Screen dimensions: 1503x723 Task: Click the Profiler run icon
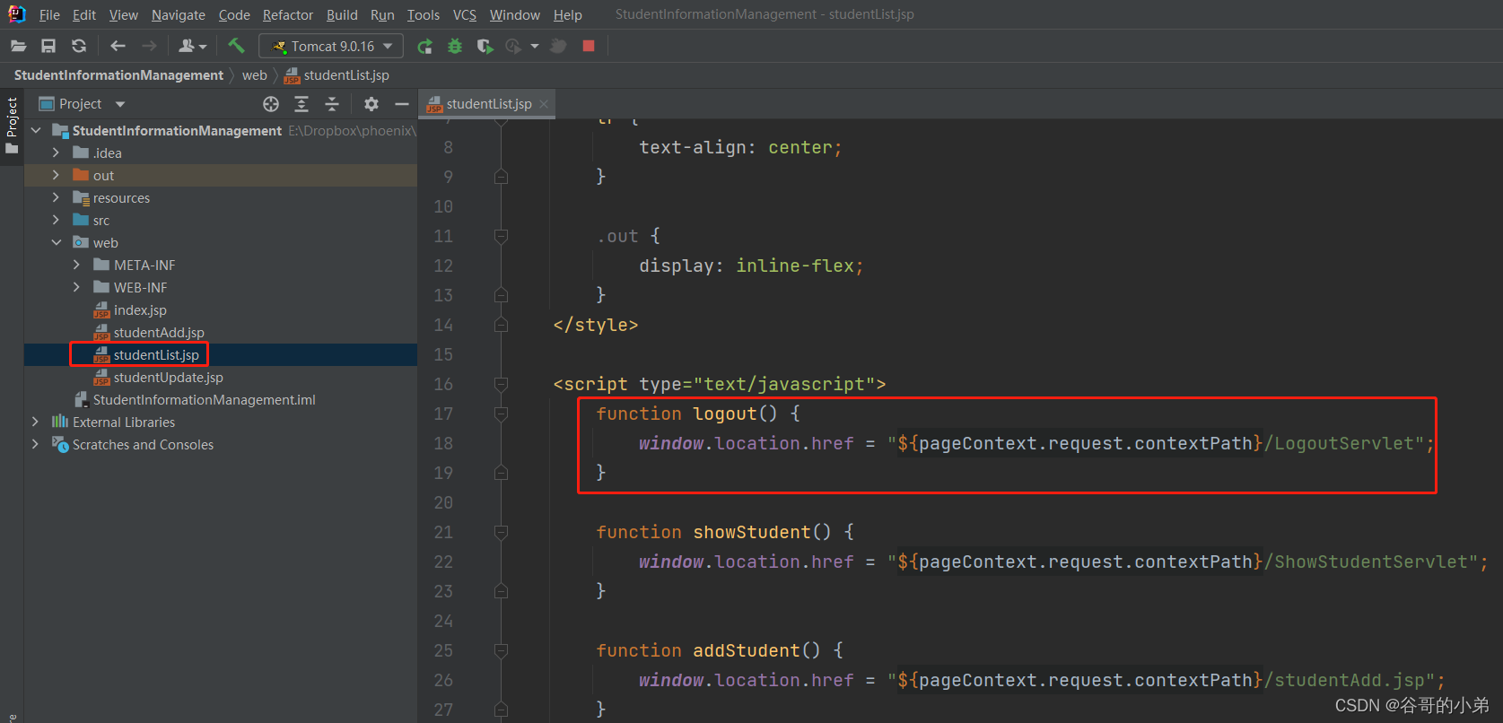tap(513, 46)
